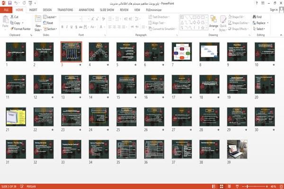Click the Cut scissors icon
This screenshot has height=189, width=284.
click(12, 17)
